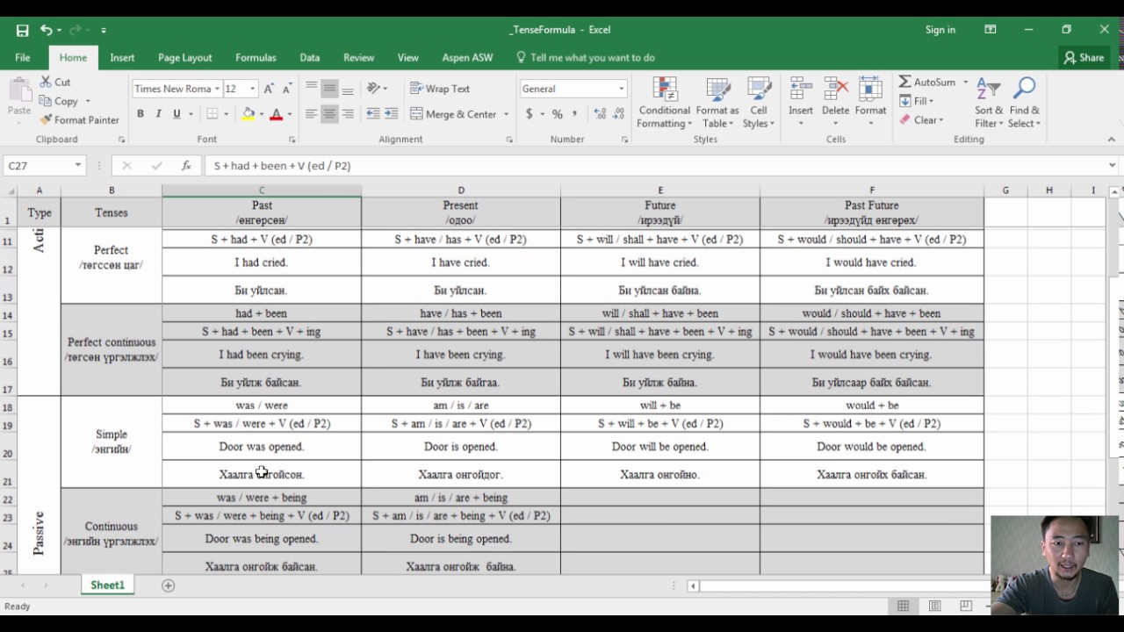
Task: Apply red Font Color to text
Action: (x=277, y=114)
